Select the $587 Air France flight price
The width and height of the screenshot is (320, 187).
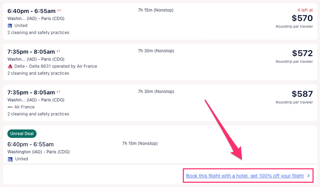tap(302, 94)
